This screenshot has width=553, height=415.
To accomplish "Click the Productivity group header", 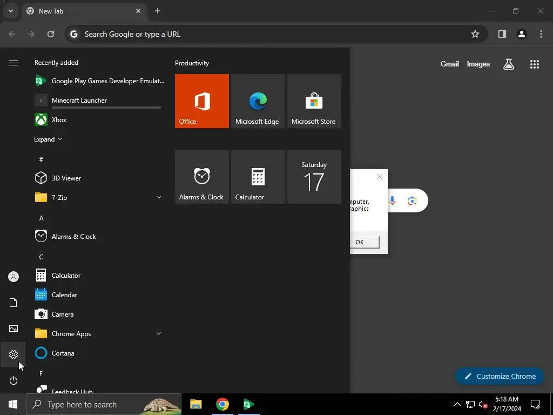I will 192,63.
